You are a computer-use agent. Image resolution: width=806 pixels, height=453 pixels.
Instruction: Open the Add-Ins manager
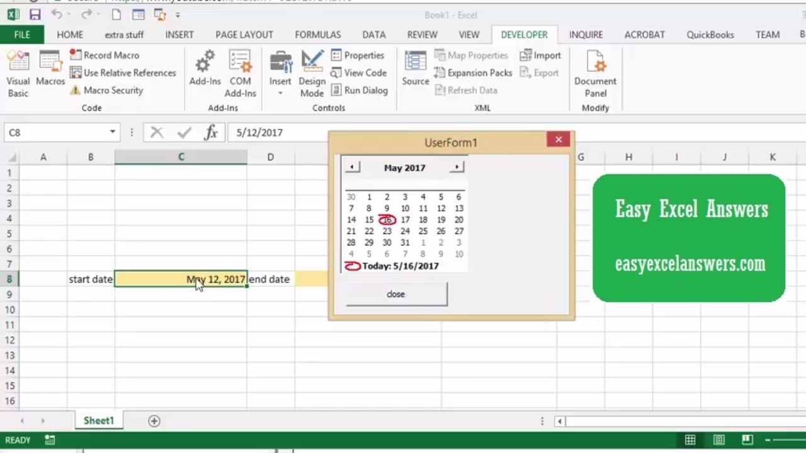(205, 69)
